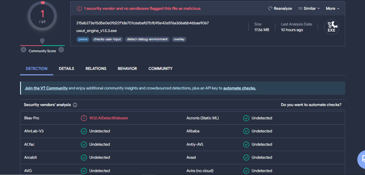
Task: Switch to the DETAILS tab
Action: [67, 69]
